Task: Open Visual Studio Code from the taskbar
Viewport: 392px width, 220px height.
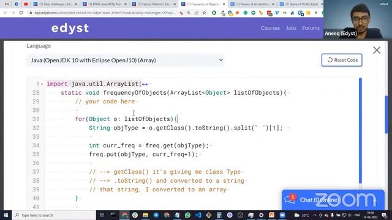Action: (x=198, y=215)
